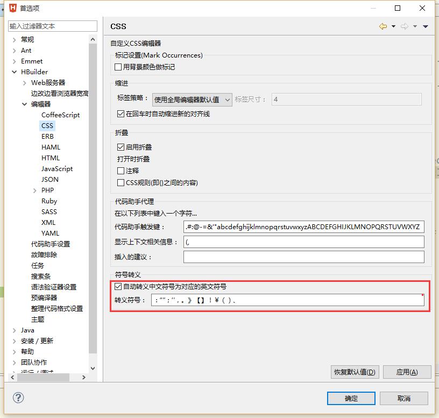Screen dimensions: 439x418
Task: Expand the Emmet tree node
Action: coord(15,61)
